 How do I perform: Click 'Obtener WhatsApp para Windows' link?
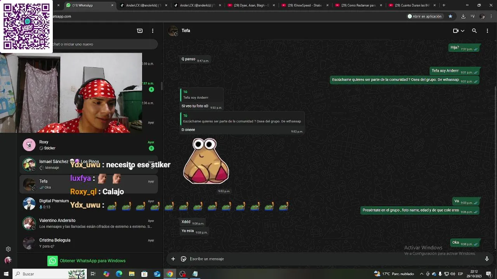(x=86, y=261)
